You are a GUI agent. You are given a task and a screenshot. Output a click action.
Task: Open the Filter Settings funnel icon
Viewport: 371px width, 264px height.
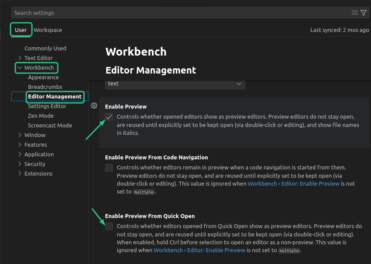pos(364,13)
